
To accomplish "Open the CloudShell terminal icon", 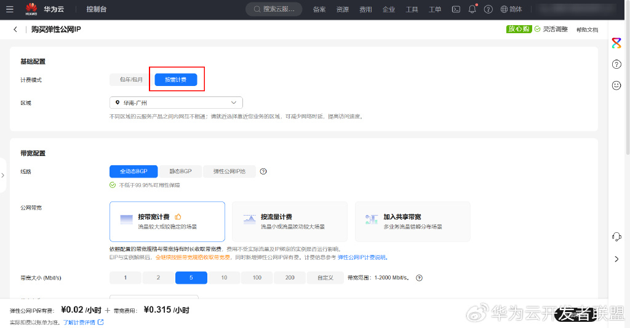I will [x=456, y=9].
